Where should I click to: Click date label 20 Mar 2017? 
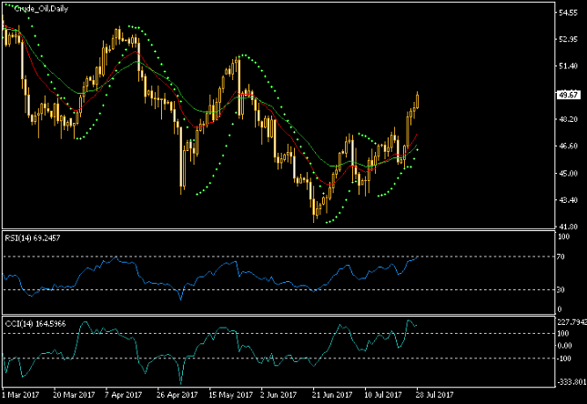74,395
